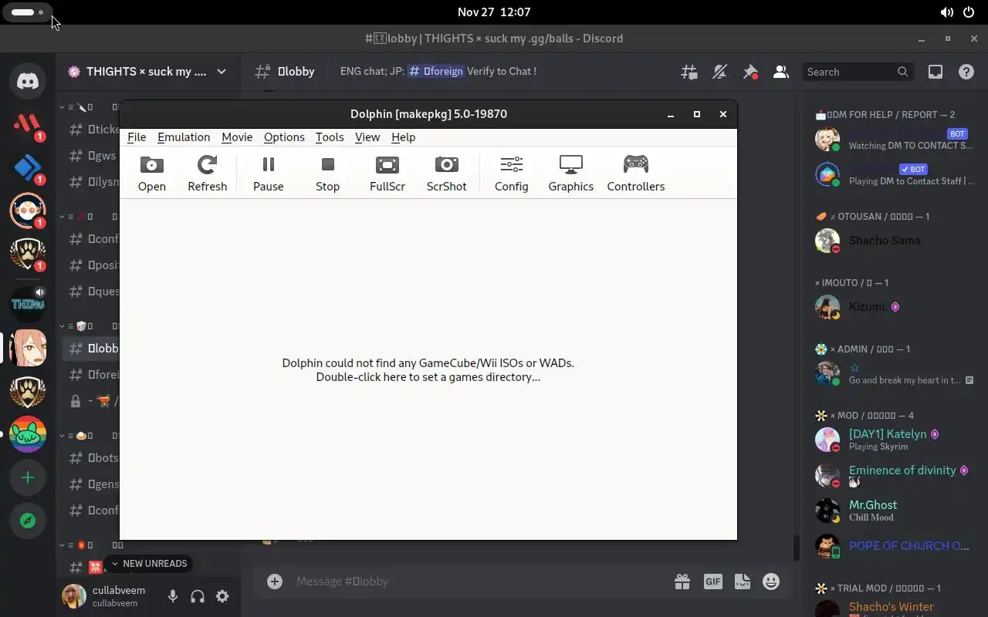
Task: Select the lobby channel in sidebar
Action: [x=91, y=349]
